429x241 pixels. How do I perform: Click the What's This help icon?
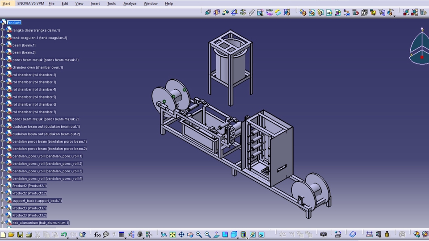coord(83,234)
